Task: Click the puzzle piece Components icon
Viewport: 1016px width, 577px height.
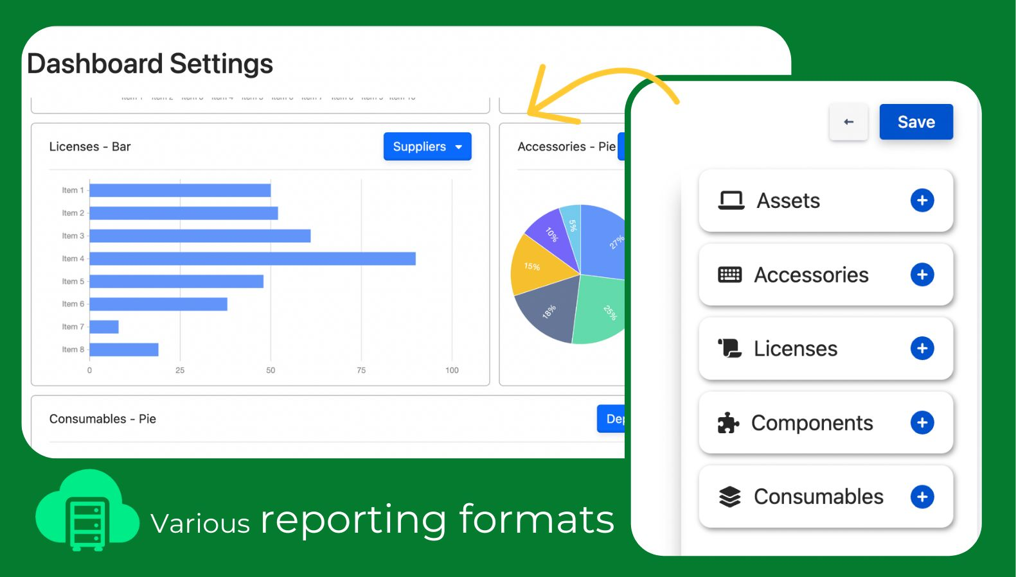Action: (728, 422)
